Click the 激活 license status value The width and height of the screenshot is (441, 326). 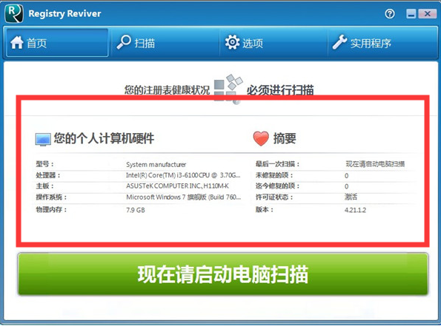(351, 197)
